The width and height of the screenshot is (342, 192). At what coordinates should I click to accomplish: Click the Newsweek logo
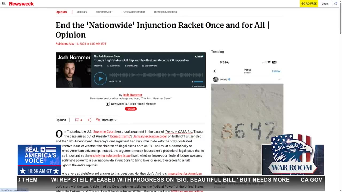point(21,3)
